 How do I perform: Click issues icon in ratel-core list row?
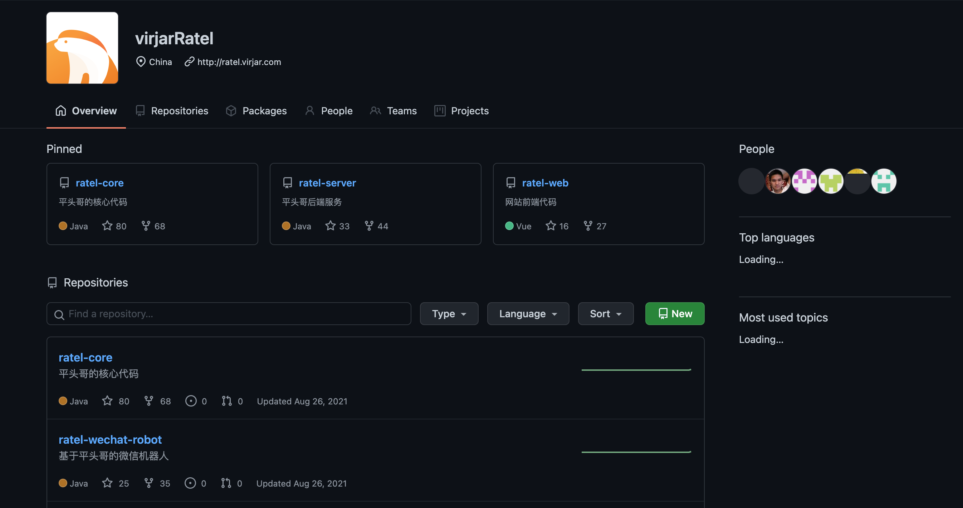pyautogui.click(x=191, y=401)
